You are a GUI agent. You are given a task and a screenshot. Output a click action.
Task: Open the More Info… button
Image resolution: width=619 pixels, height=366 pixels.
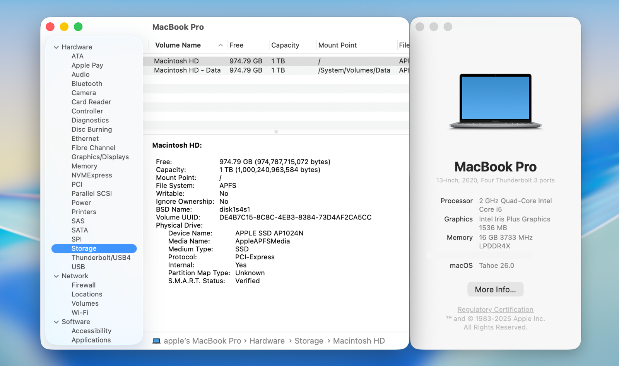click(495, 289)
